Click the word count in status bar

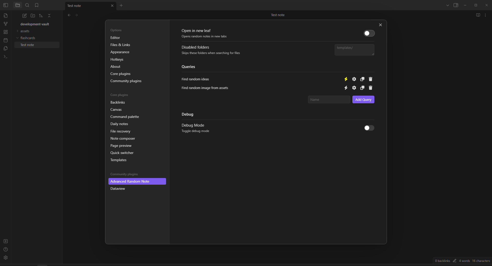(464, 261)
